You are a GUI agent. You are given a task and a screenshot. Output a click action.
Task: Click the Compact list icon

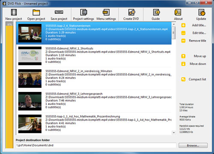(183, 79)
